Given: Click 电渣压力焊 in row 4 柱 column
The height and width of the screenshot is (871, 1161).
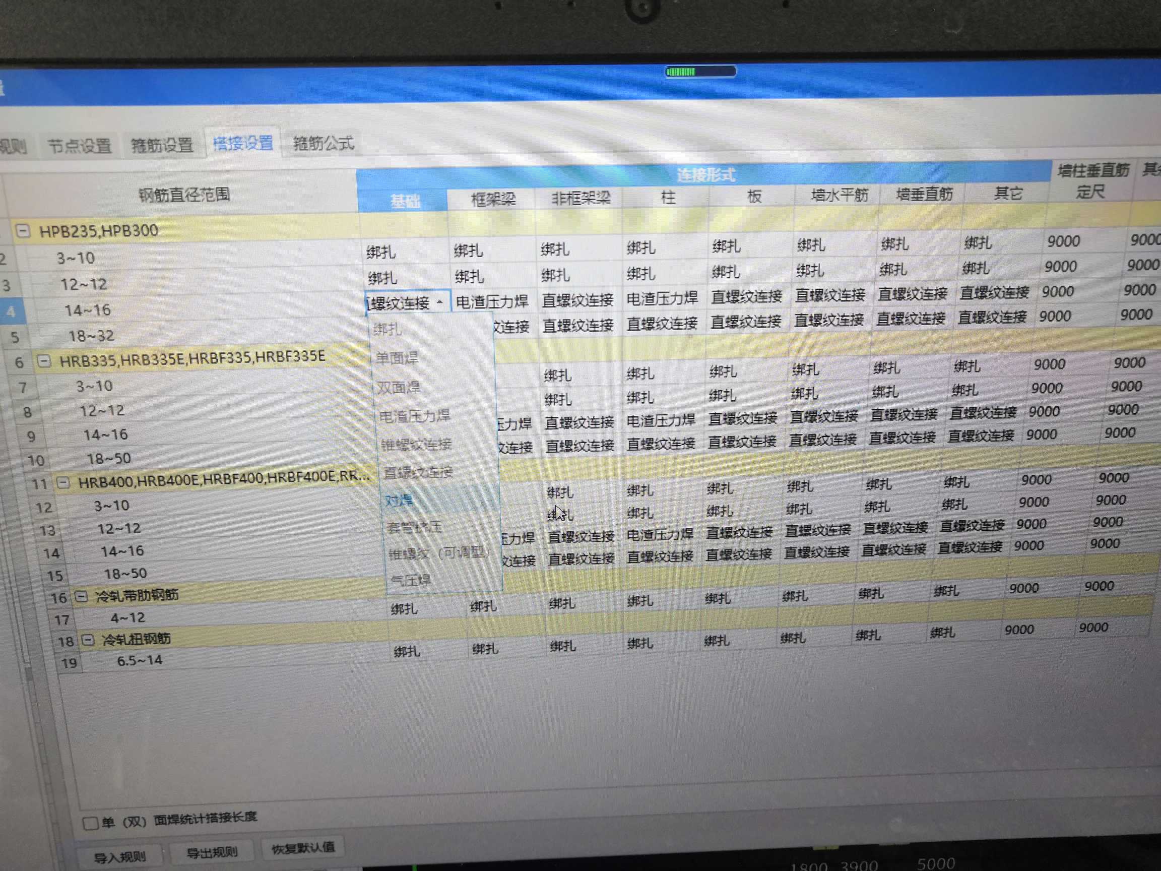Looking at the screenshot, I should point(662,298).
